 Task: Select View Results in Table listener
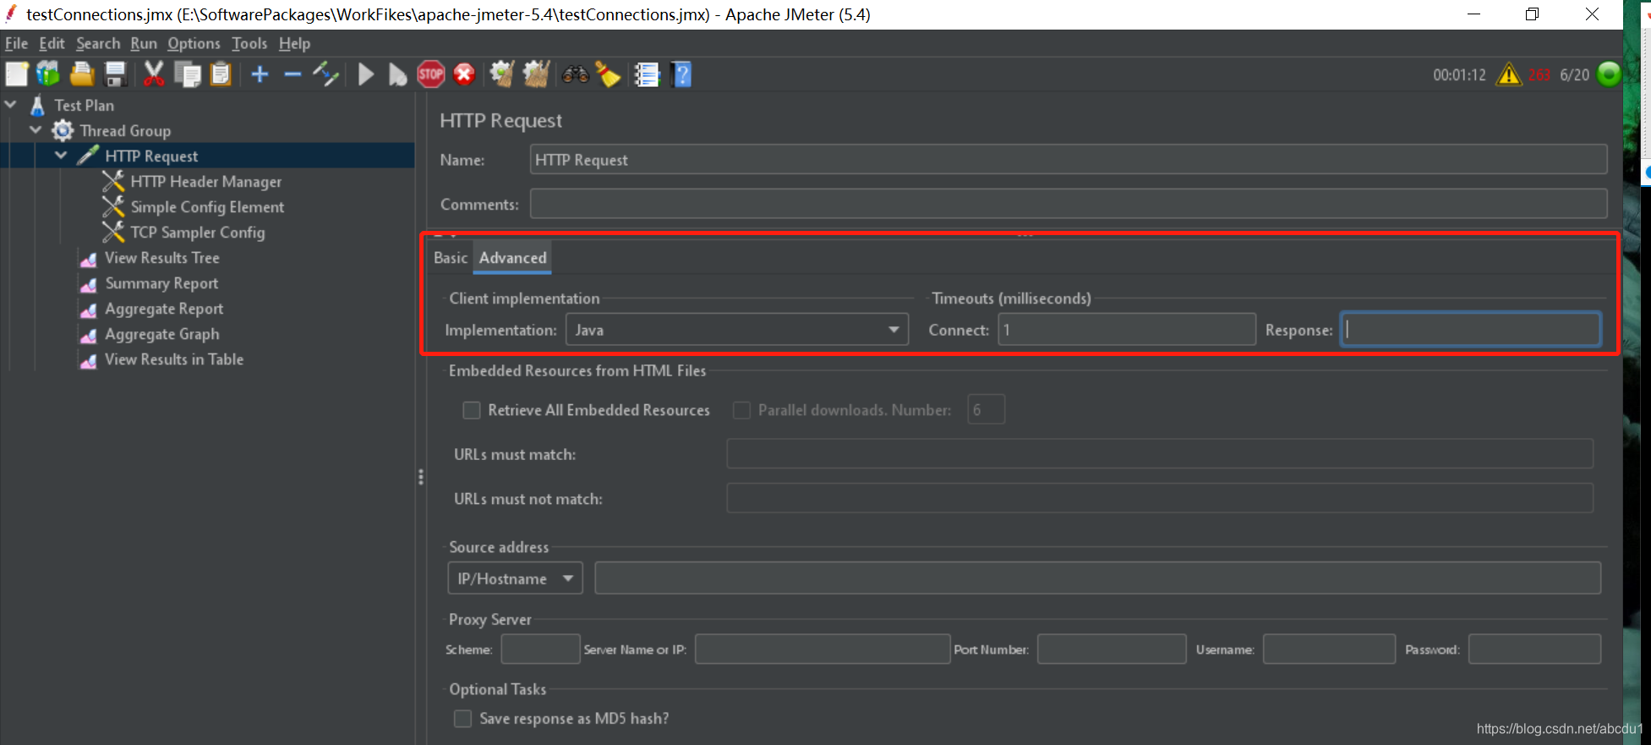click(173, 359)
